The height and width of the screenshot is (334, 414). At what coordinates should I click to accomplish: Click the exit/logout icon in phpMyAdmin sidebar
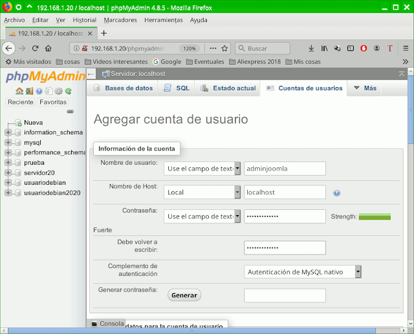tap(29, 91)
